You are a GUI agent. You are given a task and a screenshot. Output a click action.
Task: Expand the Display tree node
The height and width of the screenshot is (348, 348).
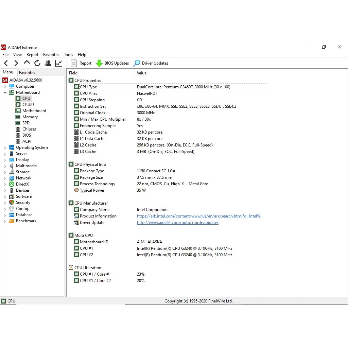(5, 160)
